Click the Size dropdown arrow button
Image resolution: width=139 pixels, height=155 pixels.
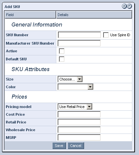80,79
